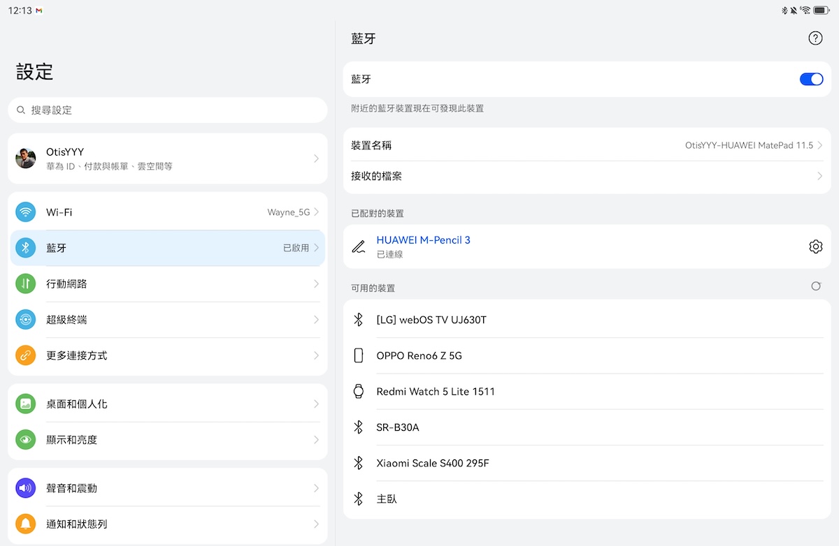Connect to Redmi Watch 5 Lite 1511
The width and height of the screenshot is (839, 546).
point(435,392)
